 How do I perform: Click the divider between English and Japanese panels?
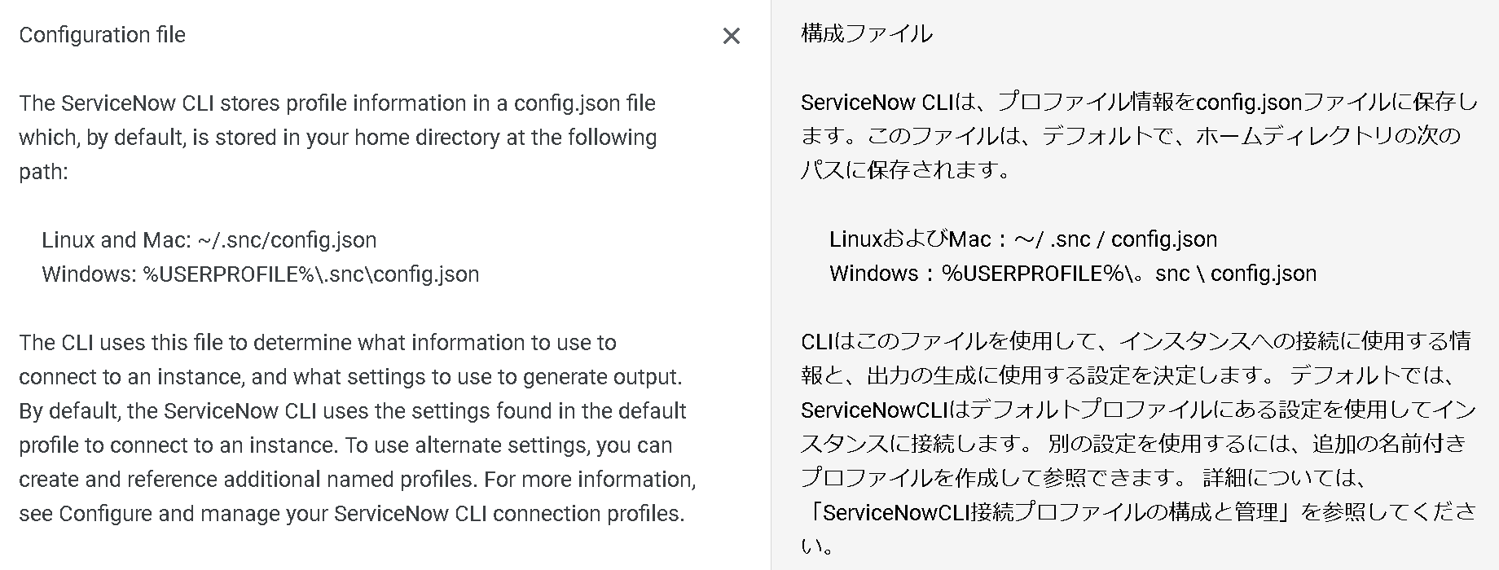pyautogui.click(x=771, y=285)
